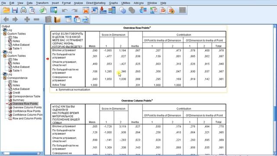Click the Go to Case grid icon
The image size is (277, 156).
tap(94, 10)
